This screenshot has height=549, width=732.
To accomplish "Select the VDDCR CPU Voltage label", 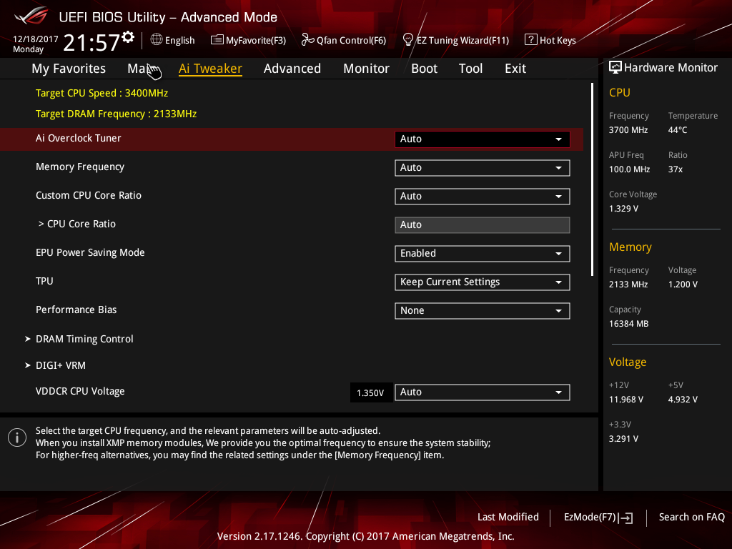I will point(80,391).
